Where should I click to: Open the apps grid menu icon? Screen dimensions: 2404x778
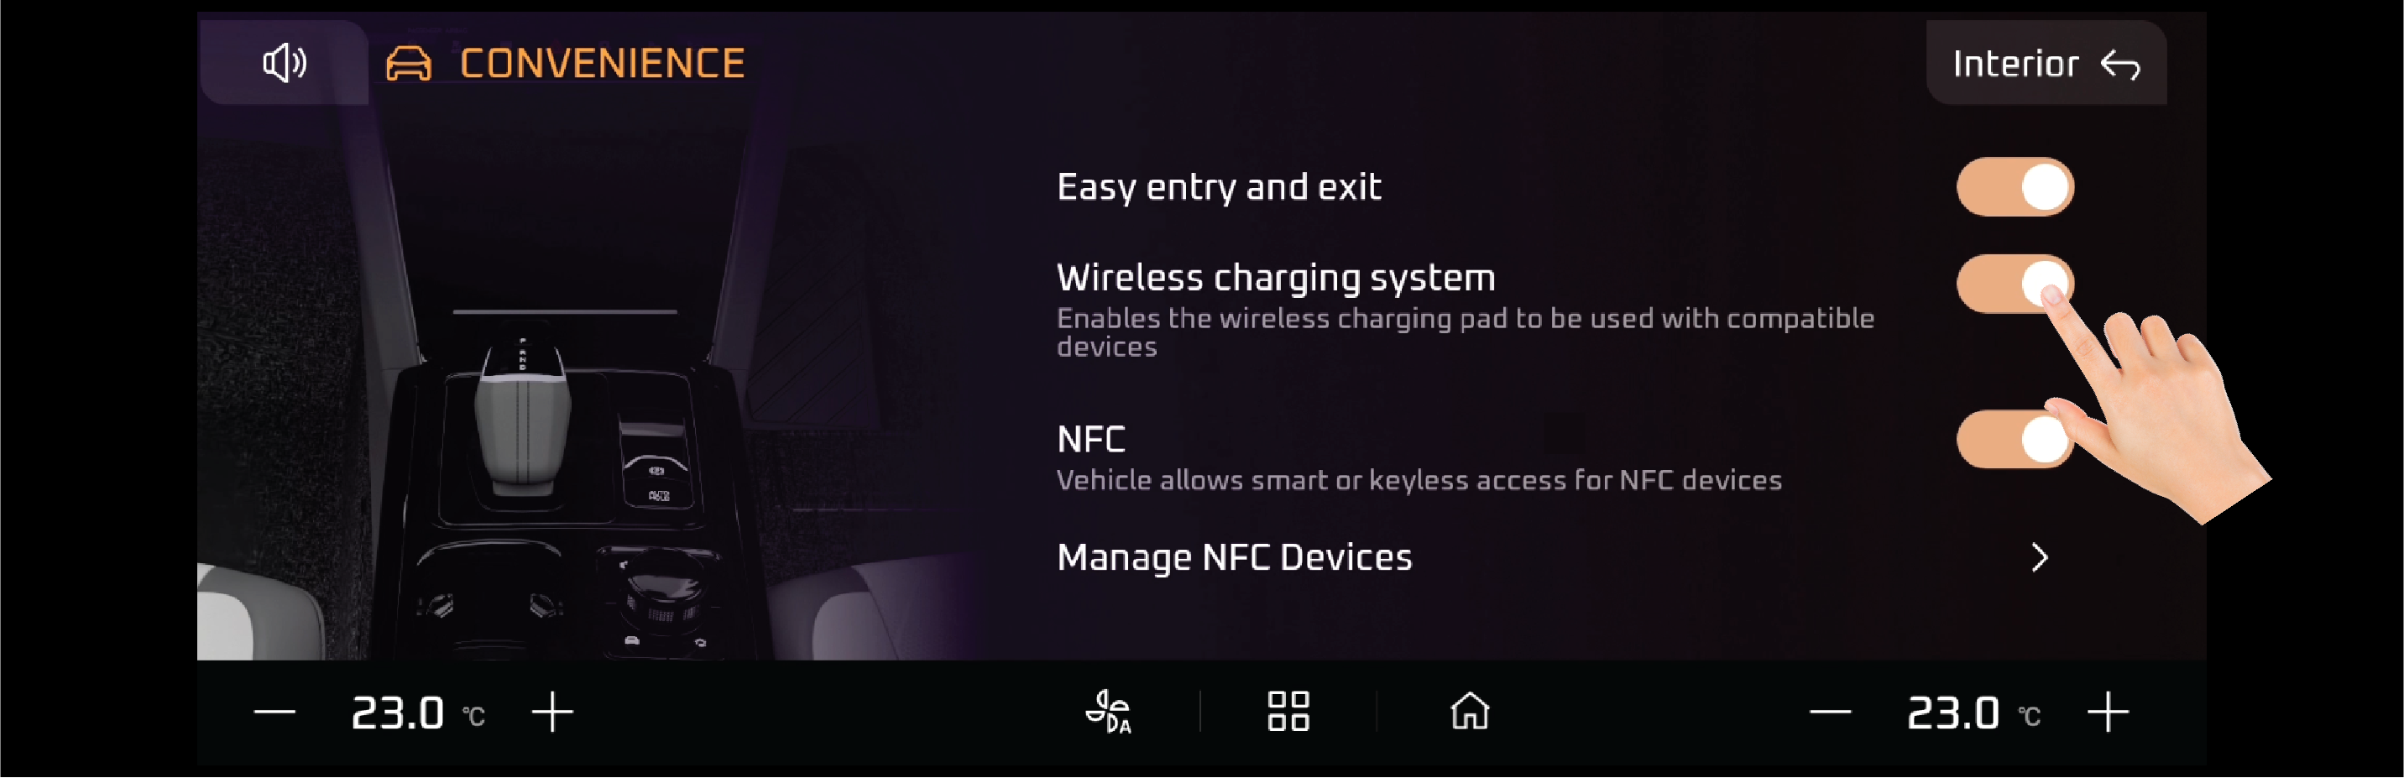click(x=1288, y=712)
